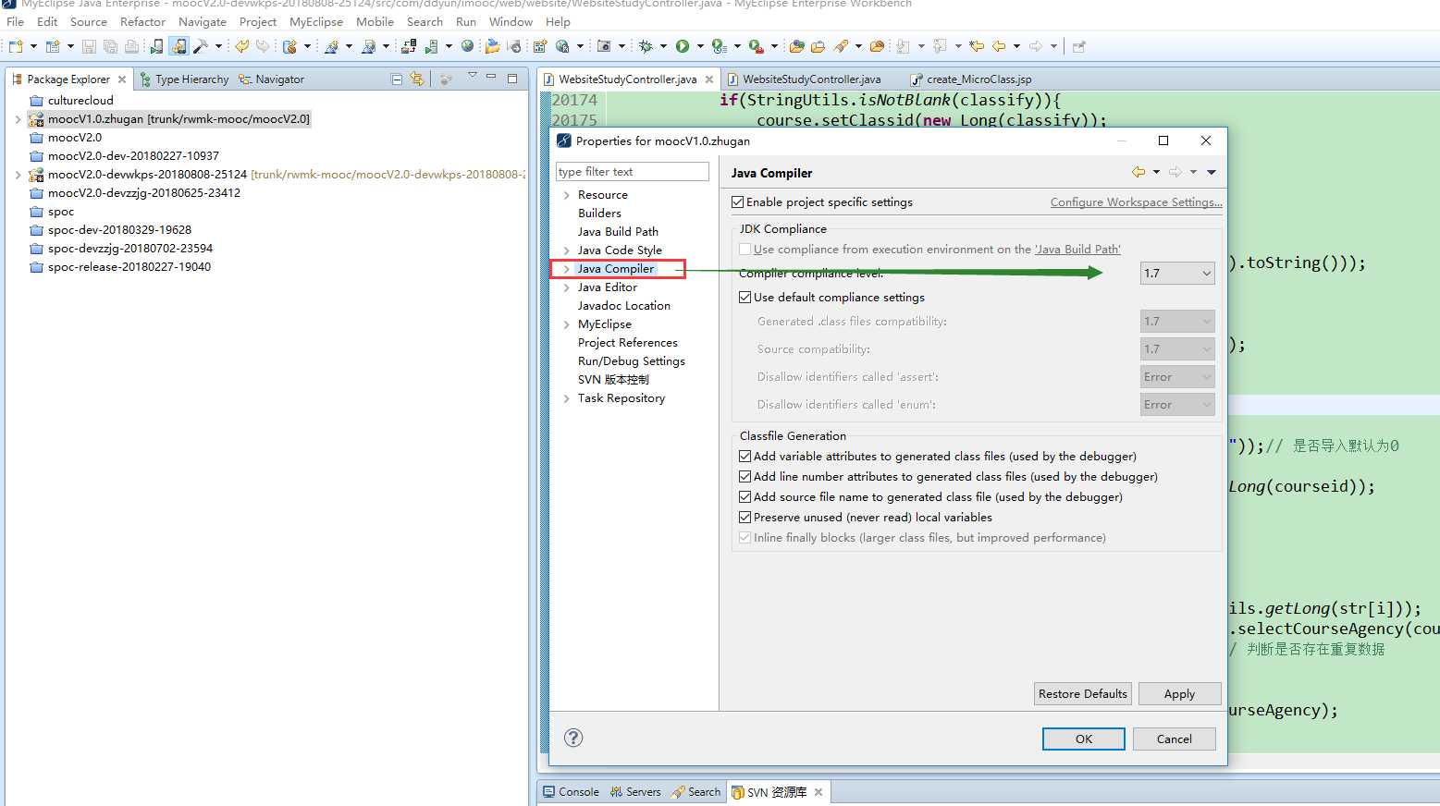Open Disallow identifiers called 'assert' dropdown
This screenshot has height=806, width=1440.
[x=1177, y=376]
